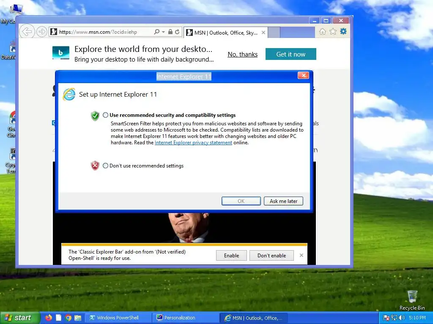Open the address bar dropdown arrow
433x324 pixels.
click(164, 32)
